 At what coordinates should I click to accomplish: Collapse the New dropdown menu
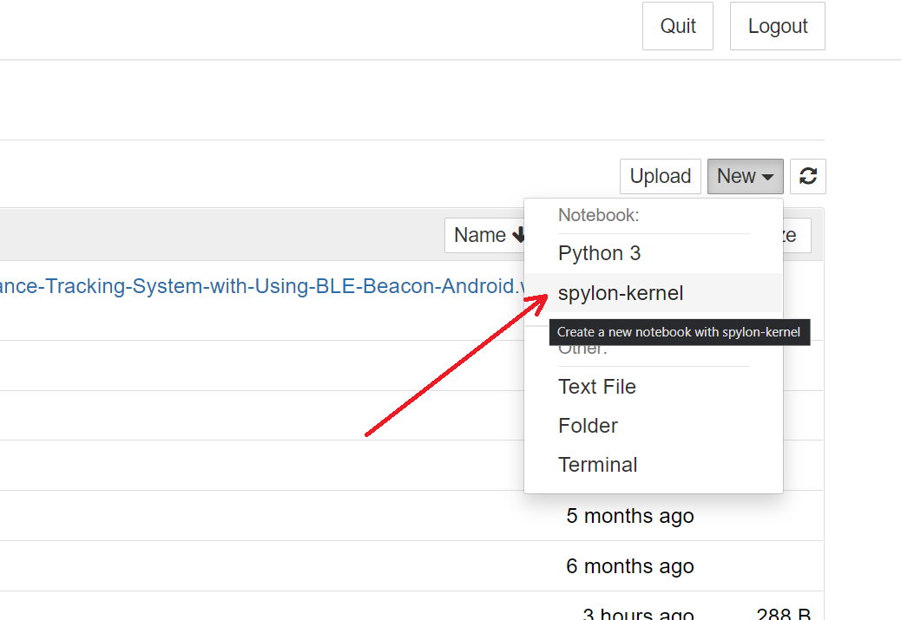(745, 176)
